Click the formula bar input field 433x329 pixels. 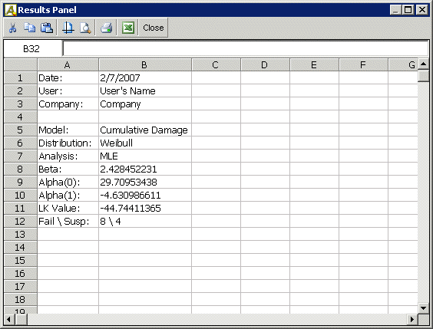[x=246, y=49]
